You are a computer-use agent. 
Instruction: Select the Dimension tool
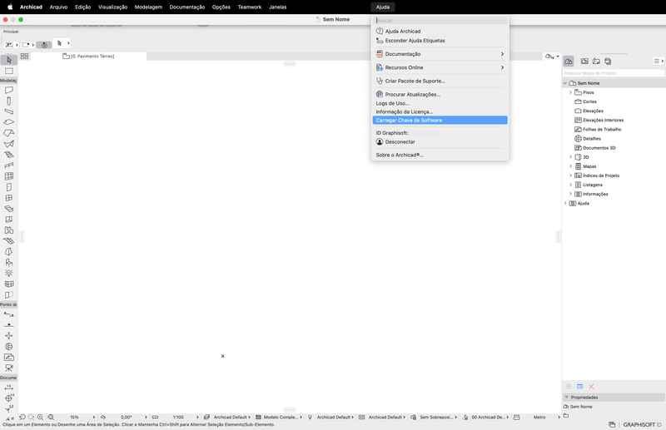point(9,388)
